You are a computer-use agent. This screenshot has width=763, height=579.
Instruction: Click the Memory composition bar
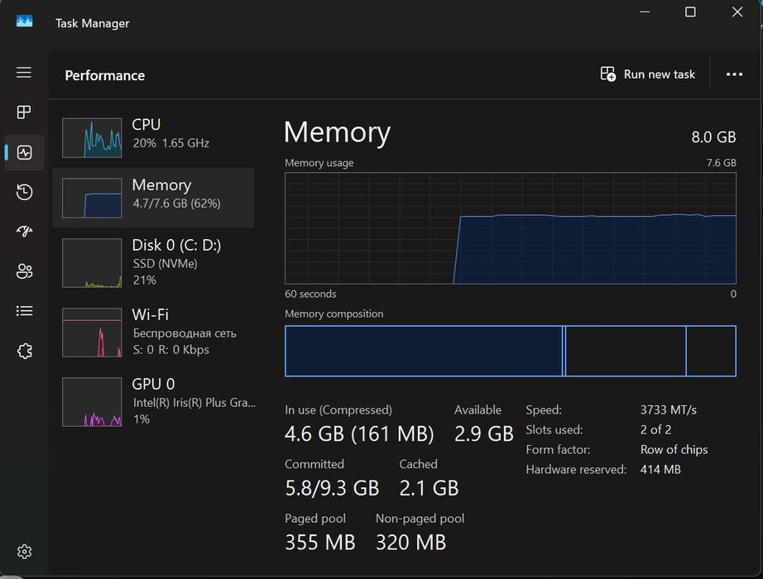(x=510, y=351)
